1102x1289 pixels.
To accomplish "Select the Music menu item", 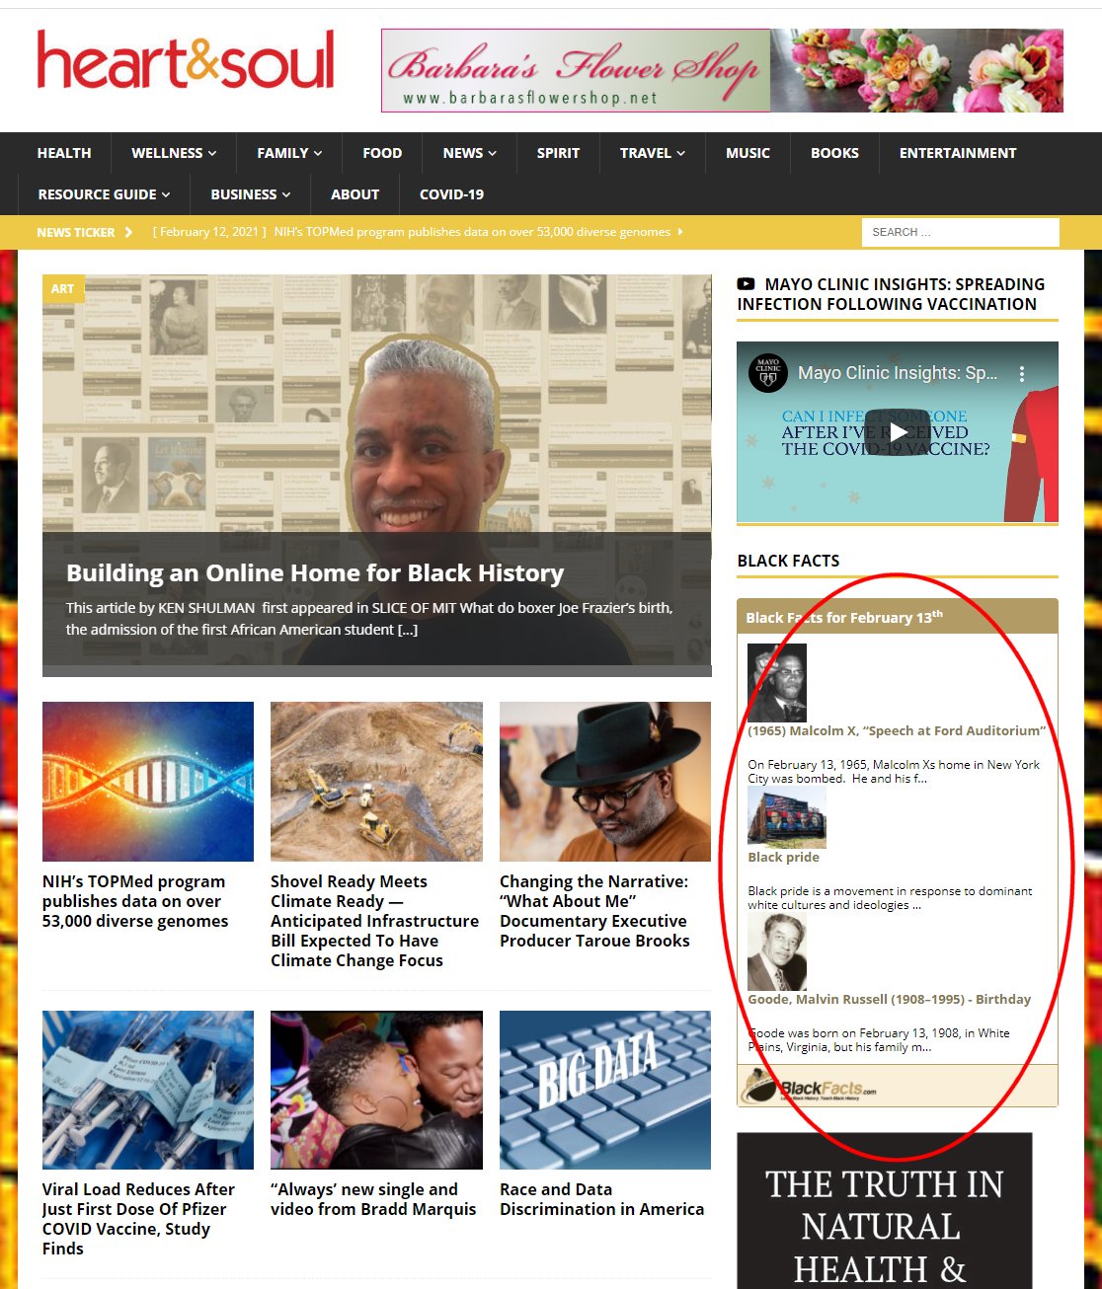I will pos(748,153).
